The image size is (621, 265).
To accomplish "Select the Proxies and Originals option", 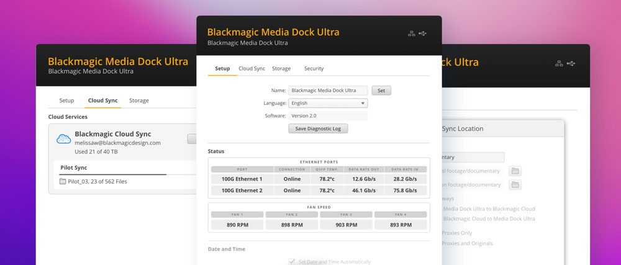I will tap(468, 243).
